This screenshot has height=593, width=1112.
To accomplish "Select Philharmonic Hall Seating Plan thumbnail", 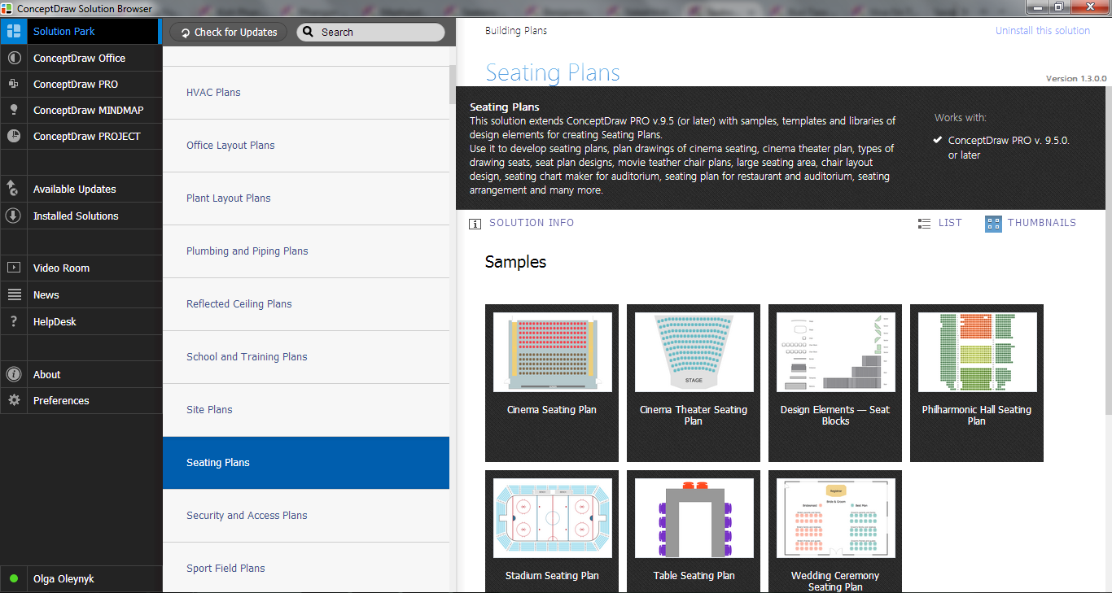I will click(x=977, y=383).
